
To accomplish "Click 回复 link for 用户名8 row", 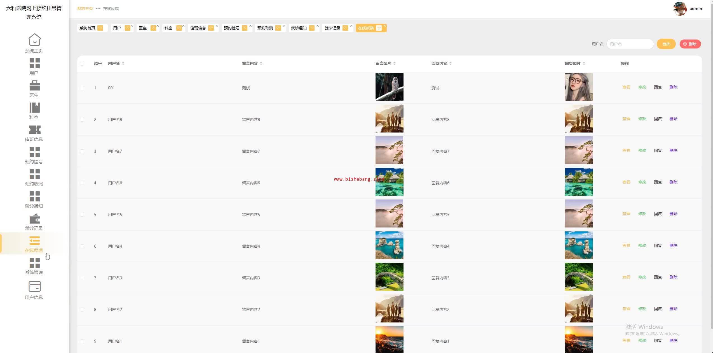I will [658, 119].
